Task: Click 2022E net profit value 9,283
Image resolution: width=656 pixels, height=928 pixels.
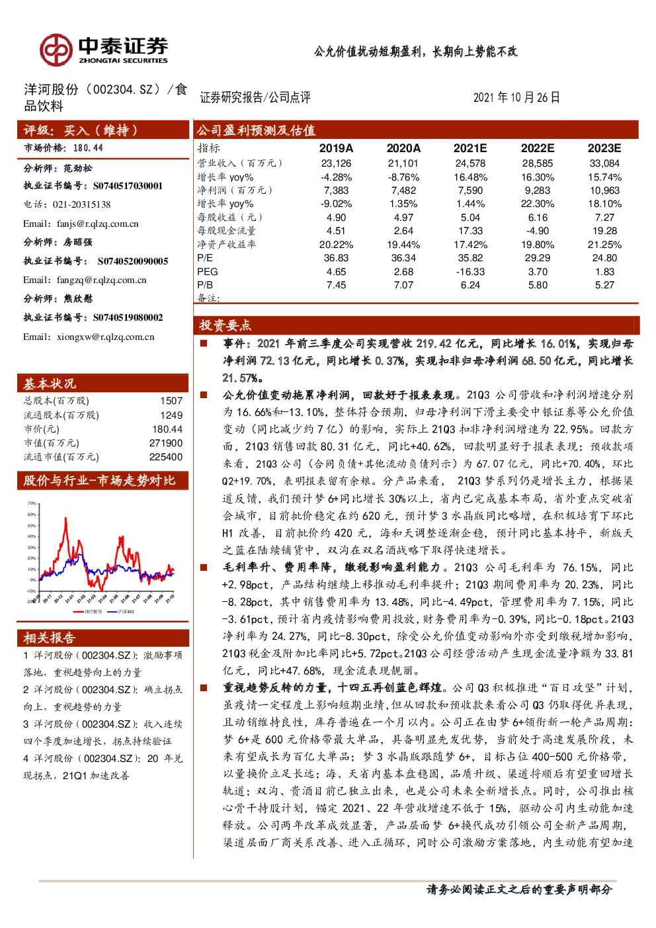Action: [x=538, y=190]
